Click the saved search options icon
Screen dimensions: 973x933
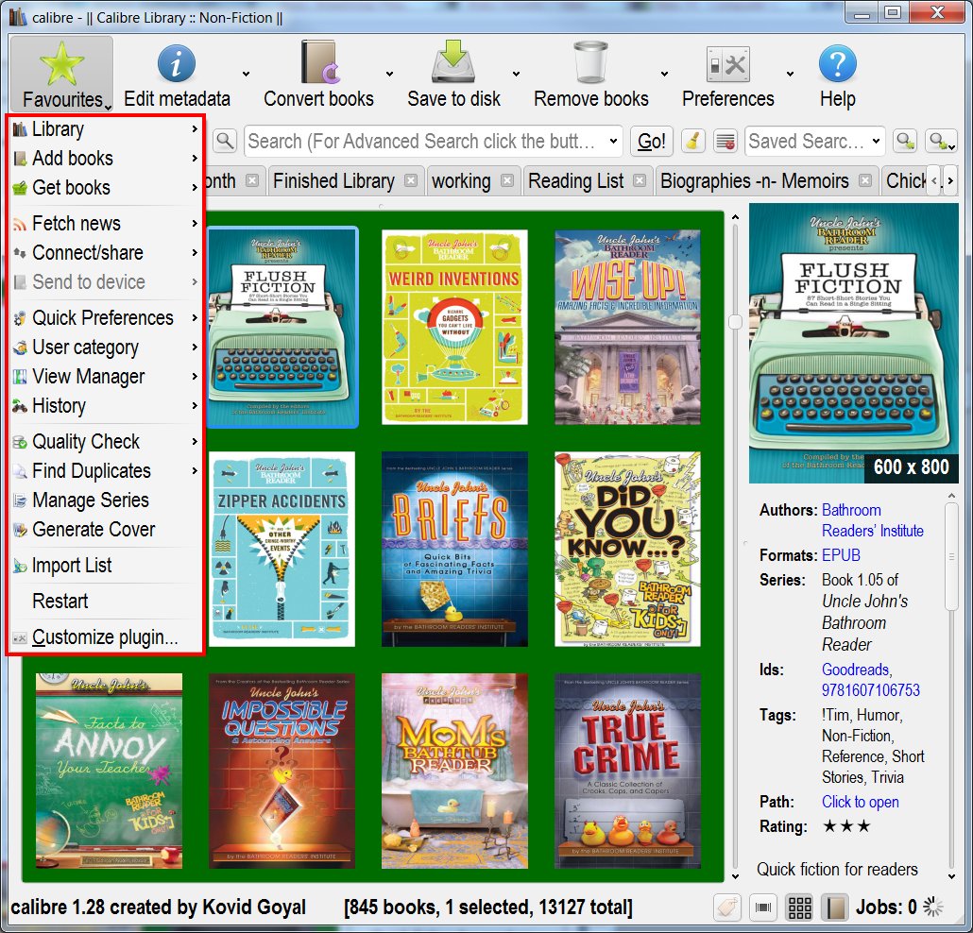pos(941,141)
